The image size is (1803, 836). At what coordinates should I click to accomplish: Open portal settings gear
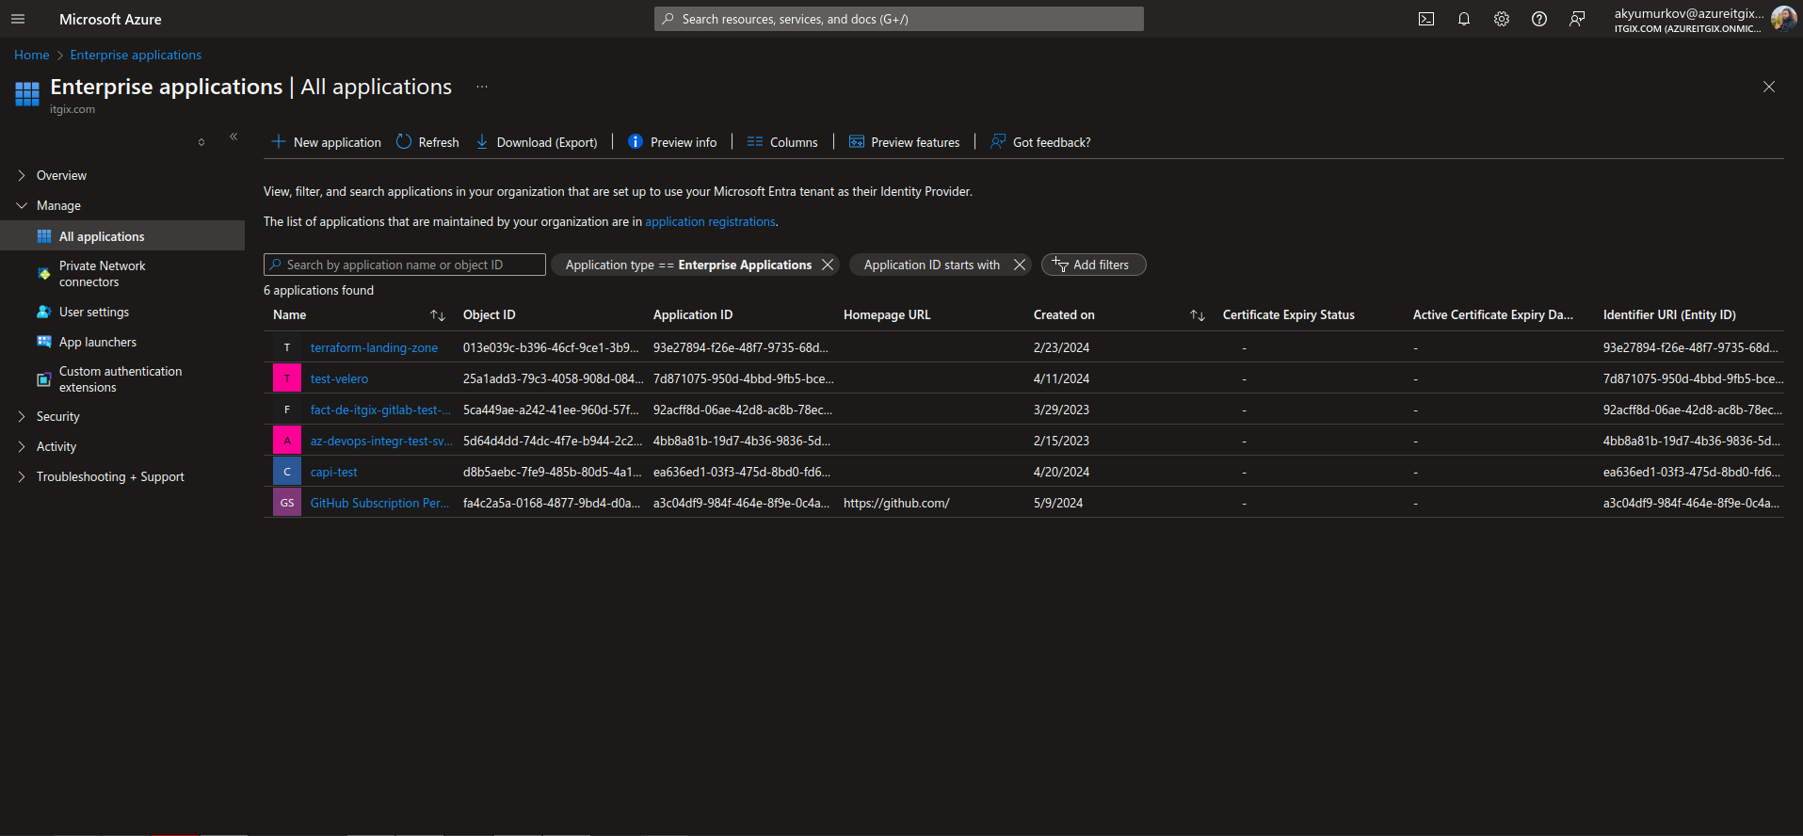[1502, 19]
